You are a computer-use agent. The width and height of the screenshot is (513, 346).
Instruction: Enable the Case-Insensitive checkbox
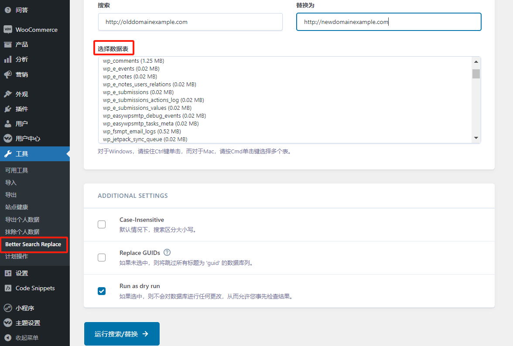tap(102, 224)
